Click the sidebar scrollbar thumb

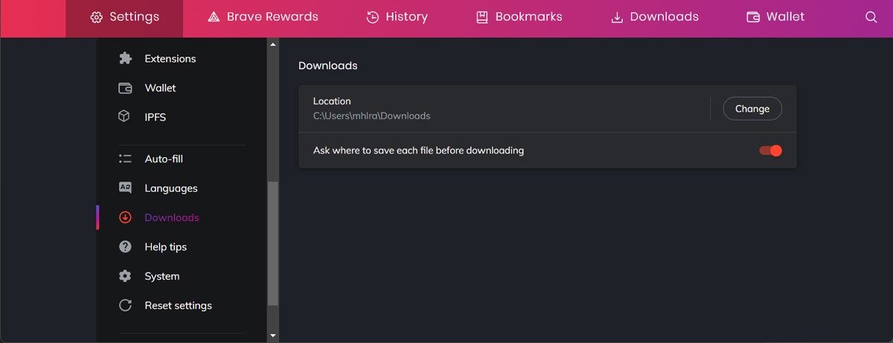273,244
